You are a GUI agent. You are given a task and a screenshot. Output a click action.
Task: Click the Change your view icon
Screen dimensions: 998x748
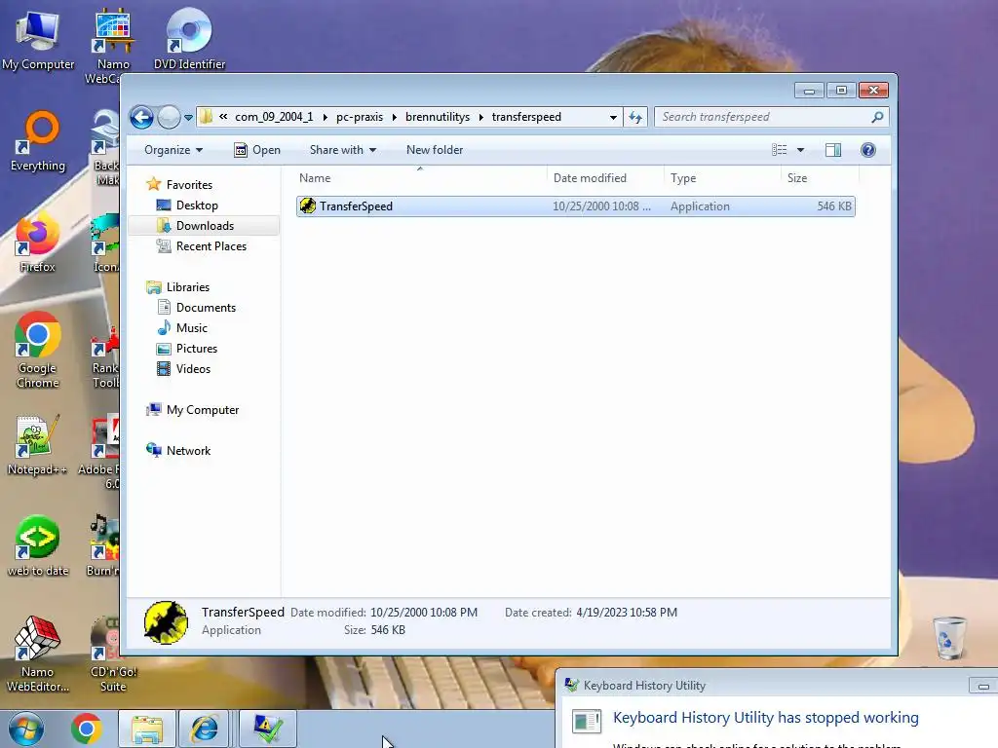coord(780,150)
